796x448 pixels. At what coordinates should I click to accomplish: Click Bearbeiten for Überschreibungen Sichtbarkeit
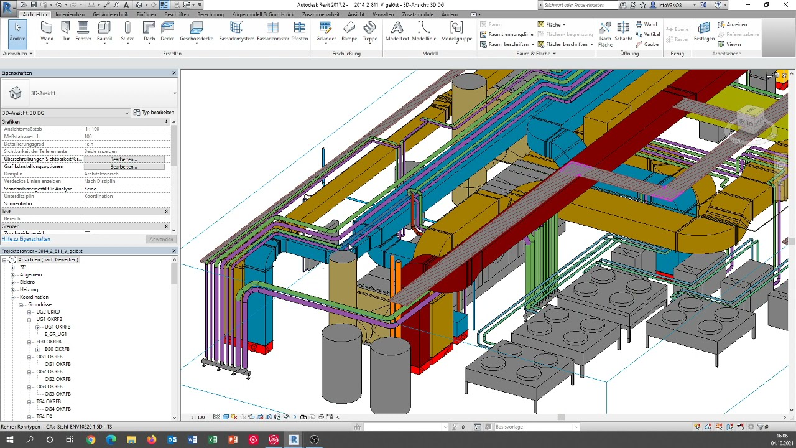pos(124,159)
